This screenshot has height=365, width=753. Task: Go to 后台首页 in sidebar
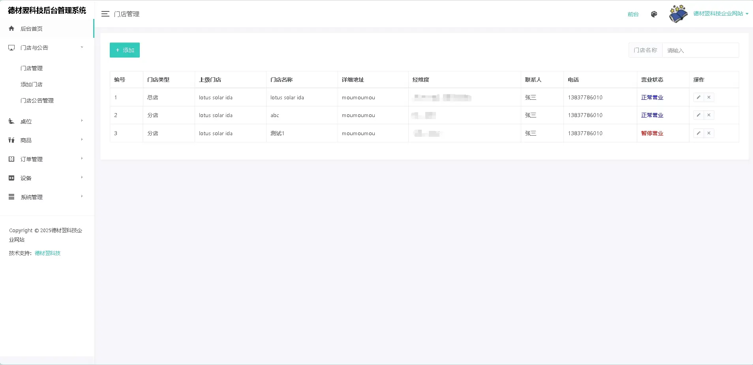[x=32, y=29]
